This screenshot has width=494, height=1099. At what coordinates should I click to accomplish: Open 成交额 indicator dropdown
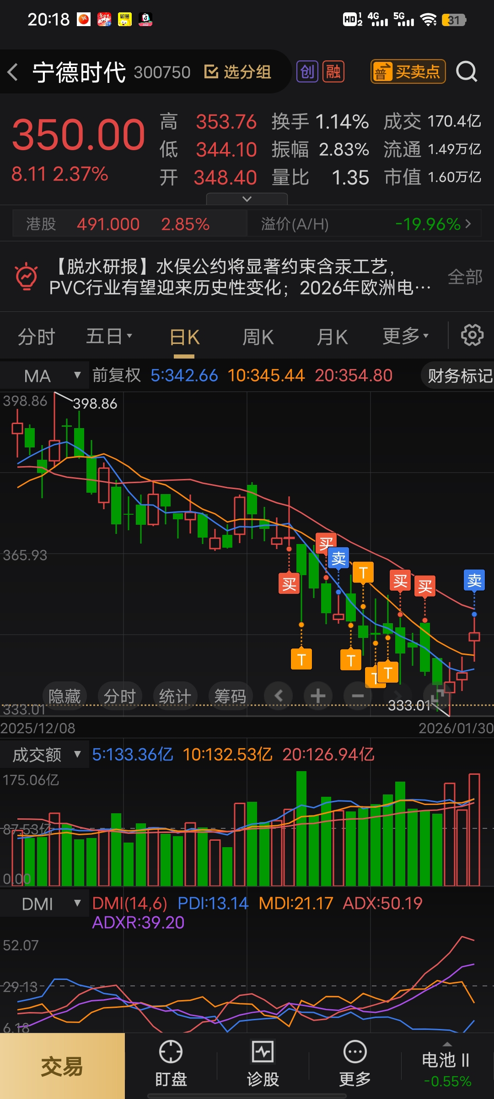(x=45, y=754)
